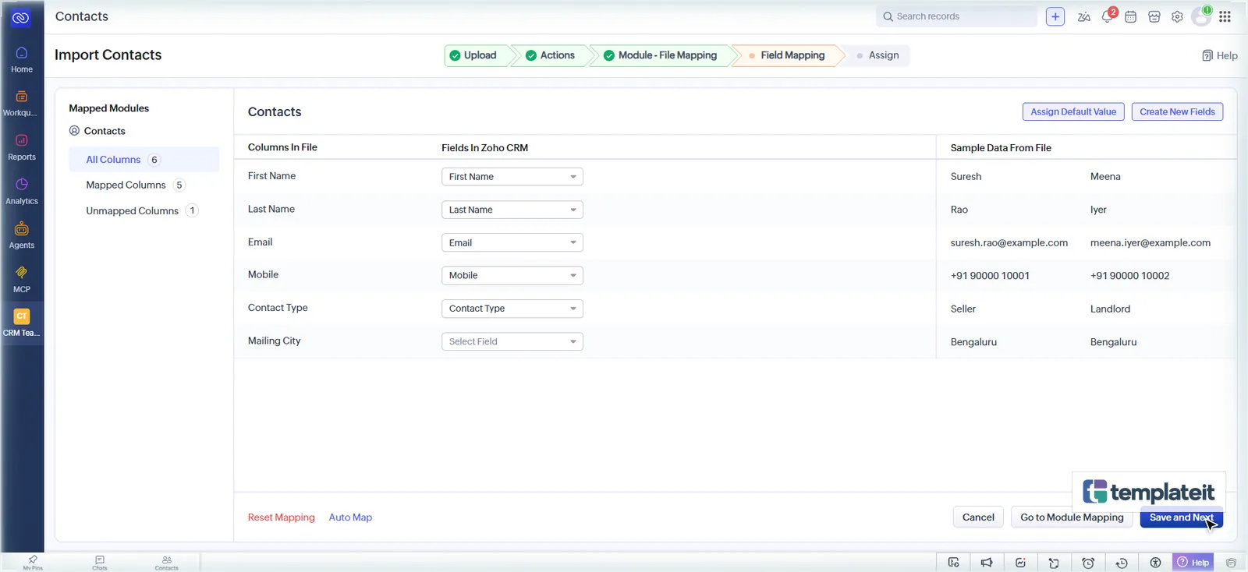Click the announcements megaphone icon in the bottom bar
Viewport: 1248px width, 572px height.
(987, 563)
